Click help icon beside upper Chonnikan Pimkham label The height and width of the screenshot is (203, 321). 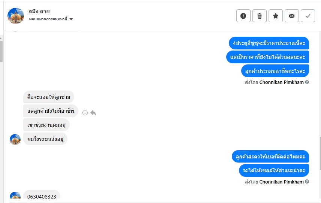(x=307, y=82)
